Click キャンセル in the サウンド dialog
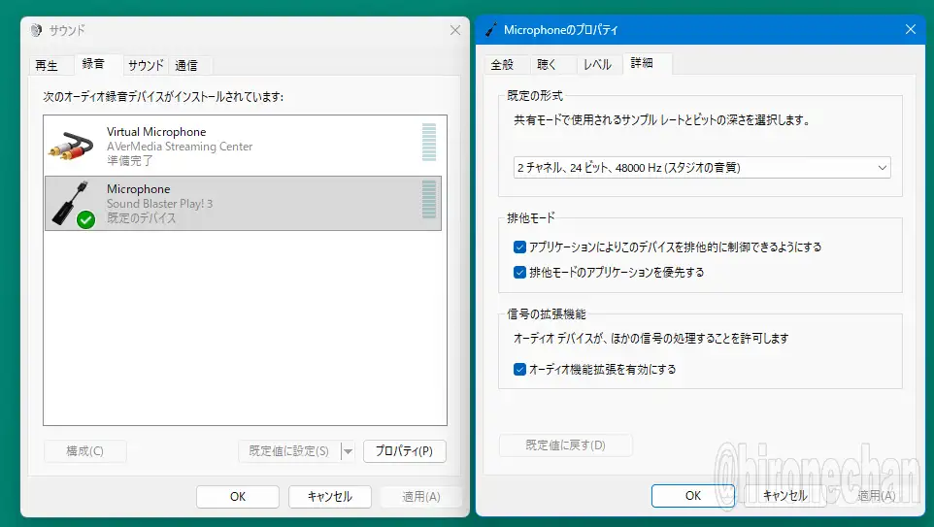 [329, 496]
